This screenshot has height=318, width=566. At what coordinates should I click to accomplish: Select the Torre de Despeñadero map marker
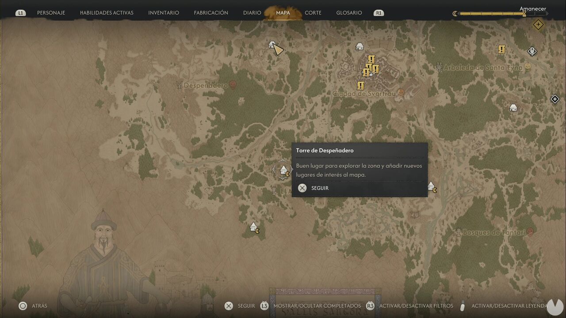(283, 170)
